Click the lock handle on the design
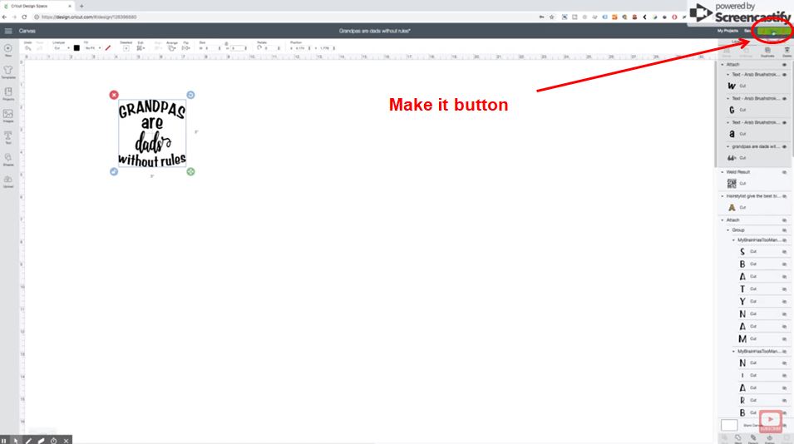 [114, 171]
